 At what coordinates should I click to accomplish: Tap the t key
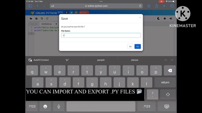[x=87, y=70]
